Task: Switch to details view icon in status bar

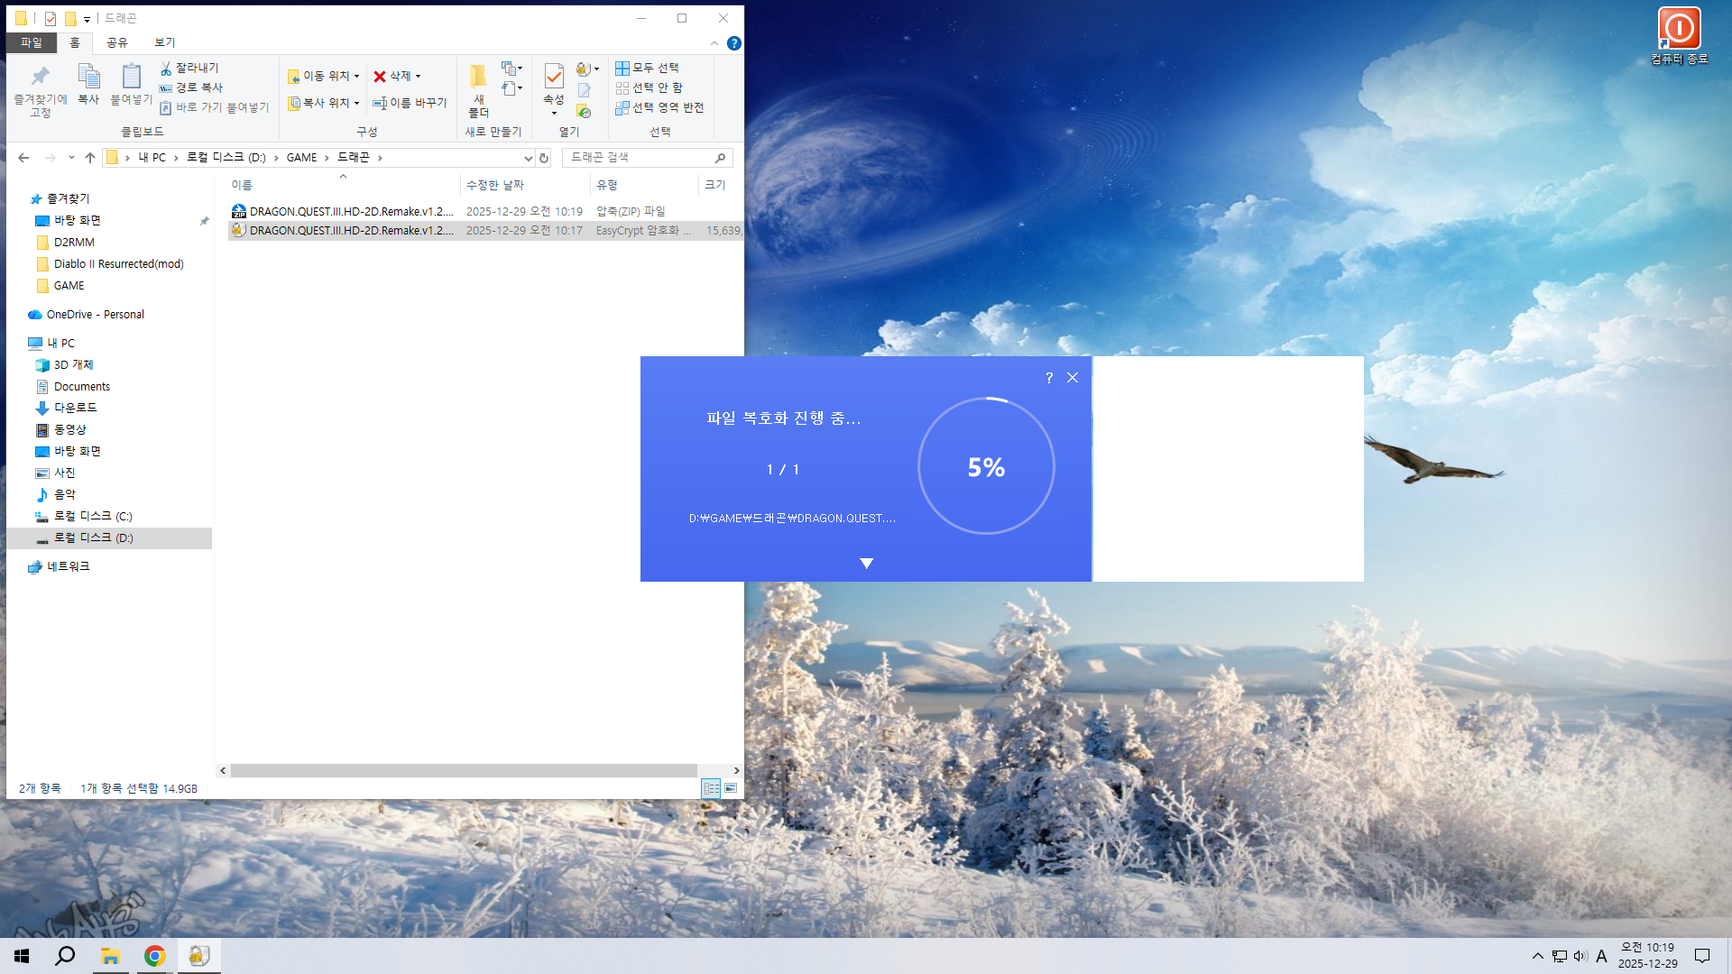Action: [711, 788]
